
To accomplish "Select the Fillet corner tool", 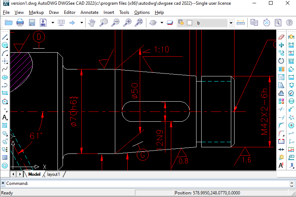I will (x=281, y=125).
